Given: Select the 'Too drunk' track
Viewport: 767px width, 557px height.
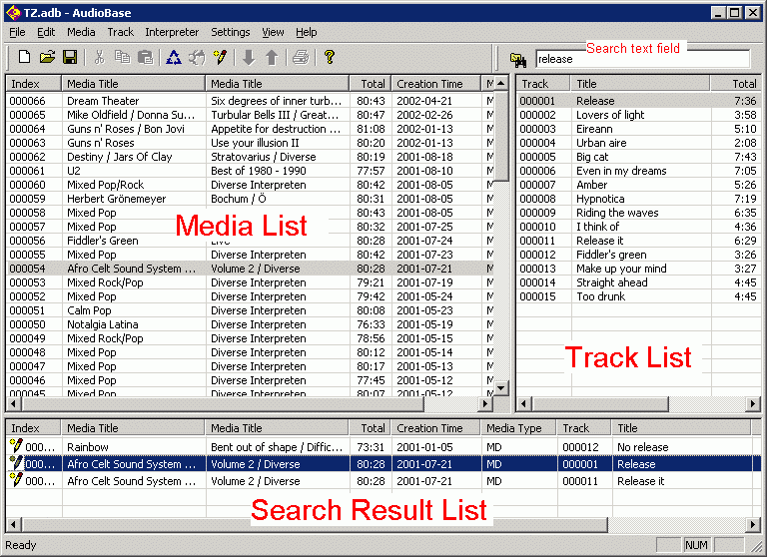Looking at the screenshot, I should [x=638, y=296].
